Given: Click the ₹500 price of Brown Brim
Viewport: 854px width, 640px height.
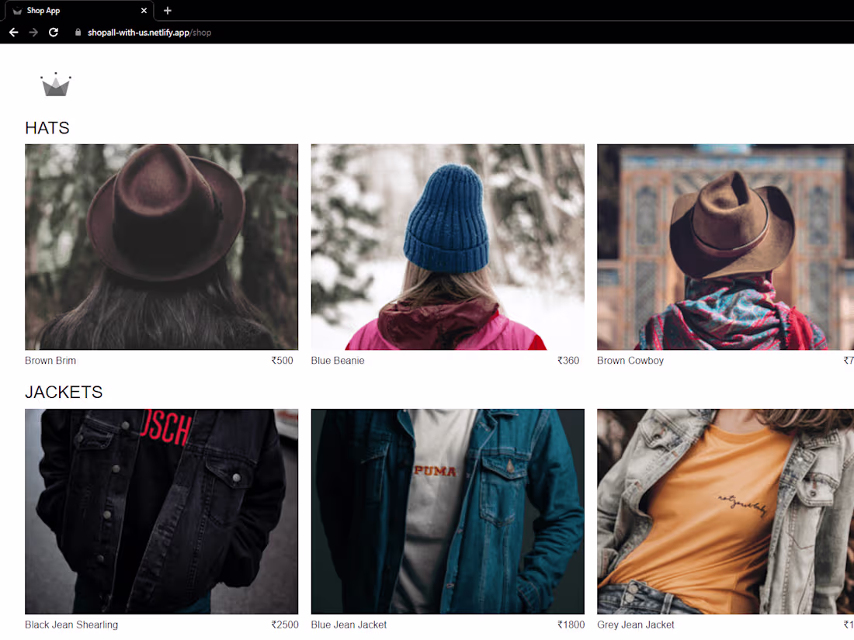Looking at the screenshot, I should tap(282, 360).
